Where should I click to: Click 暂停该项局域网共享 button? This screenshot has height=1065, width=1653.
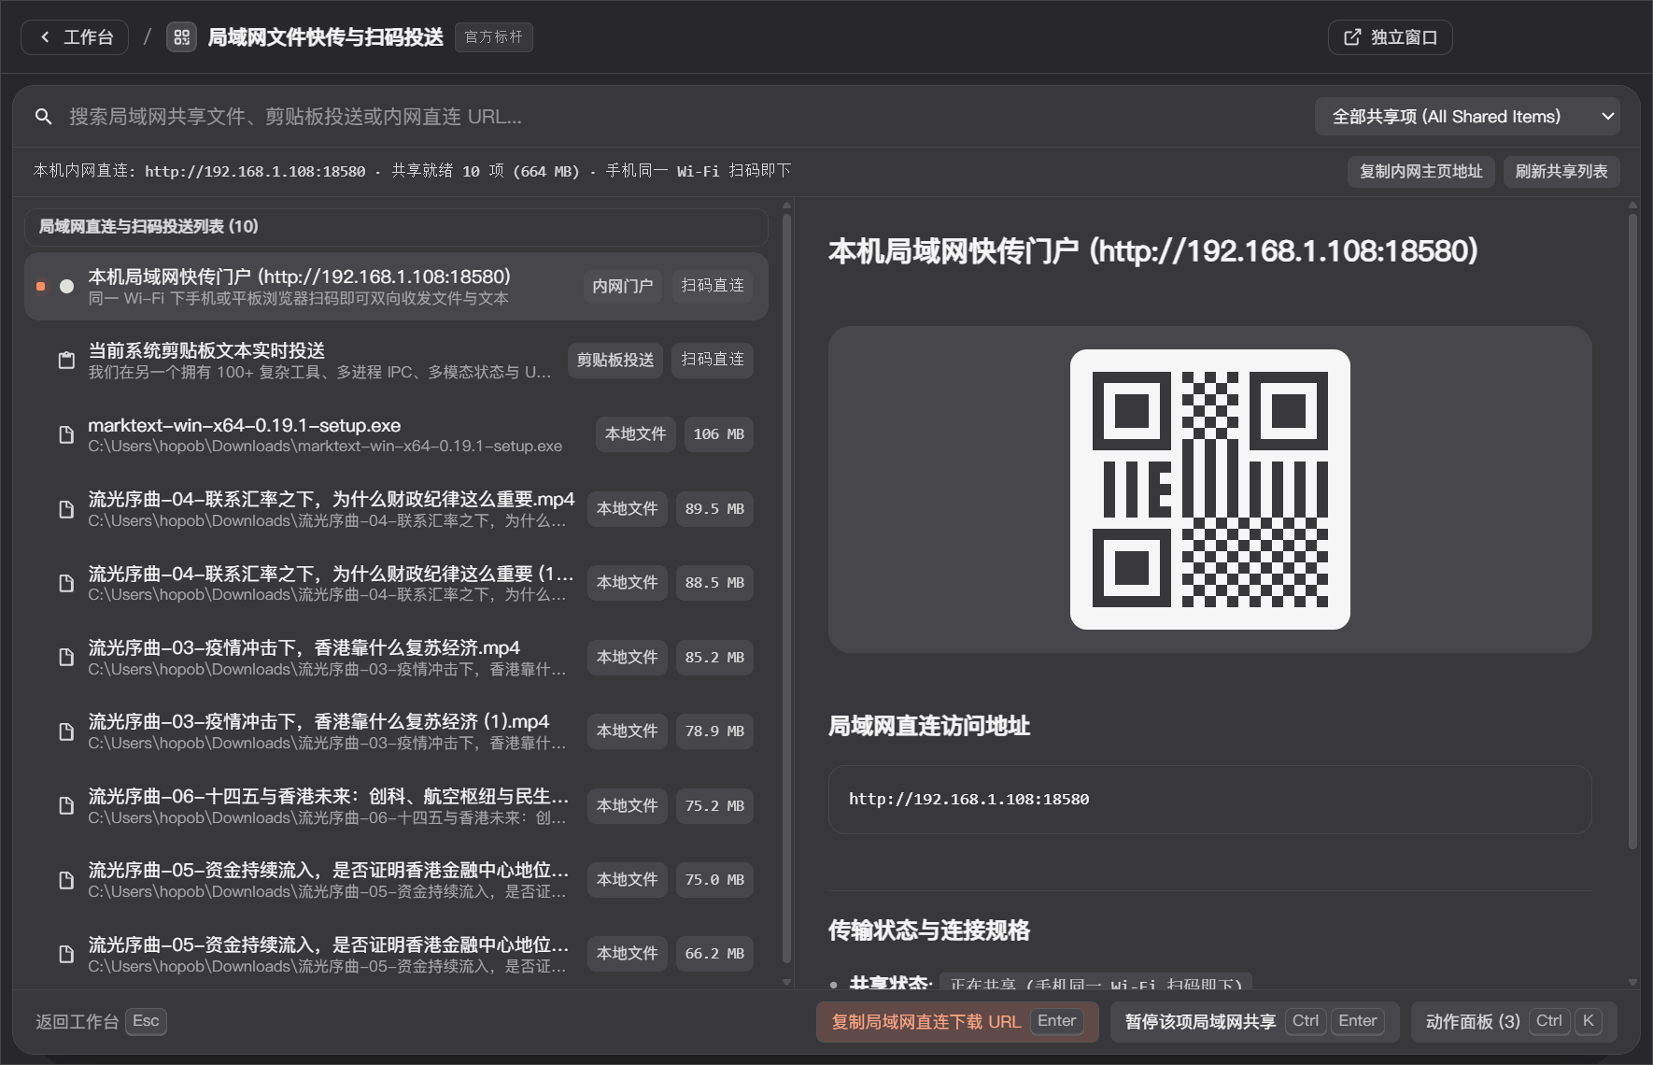pos(1254,1022)
